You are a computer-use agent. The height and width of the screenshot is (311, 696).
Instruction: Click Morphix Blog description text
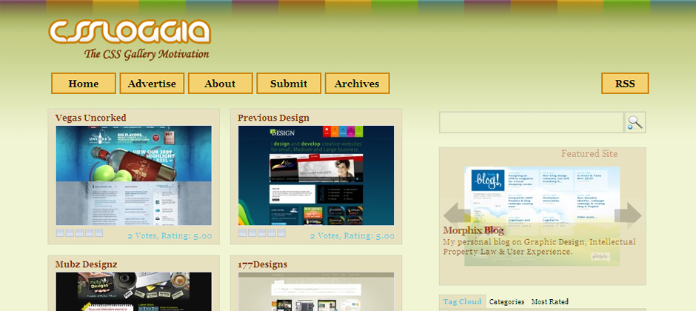(539, 247)
